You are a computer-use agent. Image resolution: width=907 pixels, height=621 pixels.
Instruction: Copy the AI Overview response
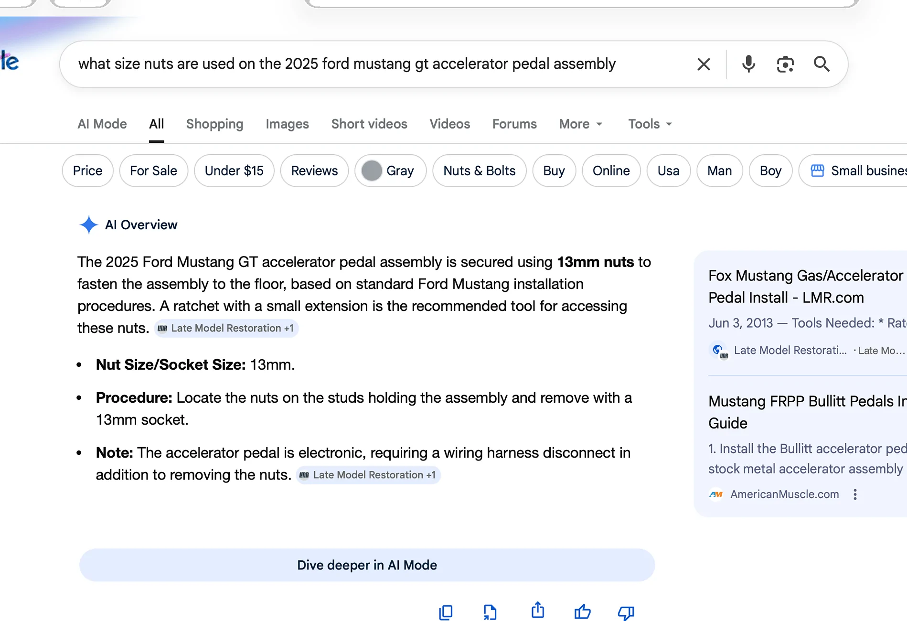(x=446, y=612)
